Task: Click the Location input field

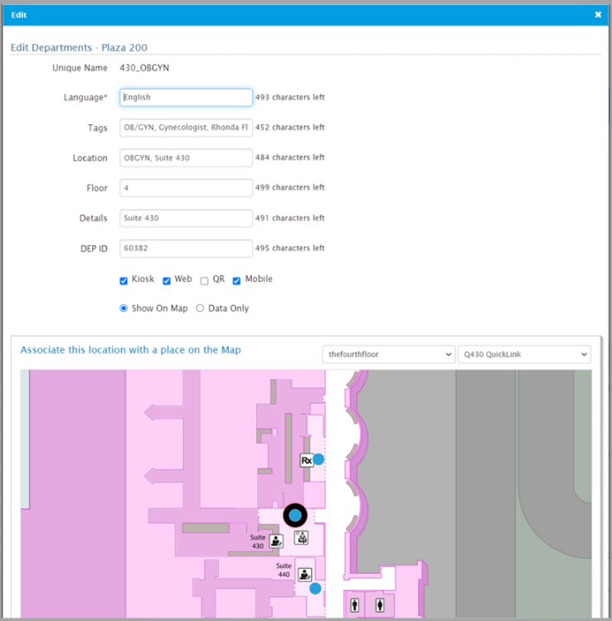Action: (187, 158)
